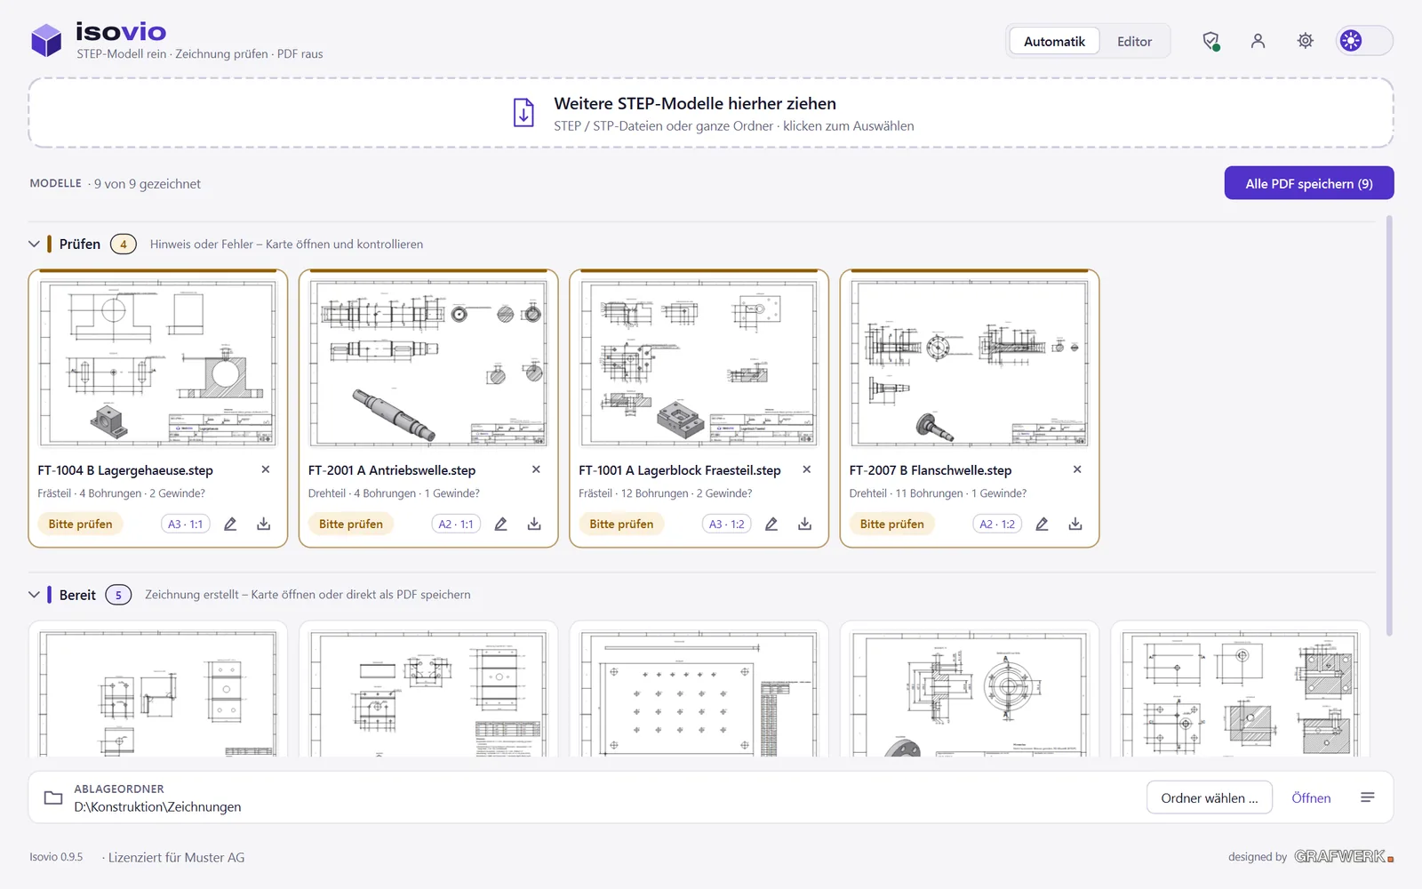1422x889 pixels.
Task: Remove FT-2001 A Antriebswelle.step card
Action: (536, 469)
